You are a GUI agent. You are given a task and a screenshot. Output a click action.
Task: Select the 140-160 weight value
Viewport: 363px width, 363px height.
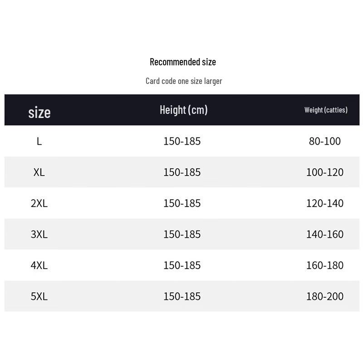pos(325,234)
